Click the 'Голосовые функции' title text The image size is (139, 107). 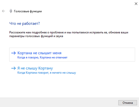tap(28, 11)
